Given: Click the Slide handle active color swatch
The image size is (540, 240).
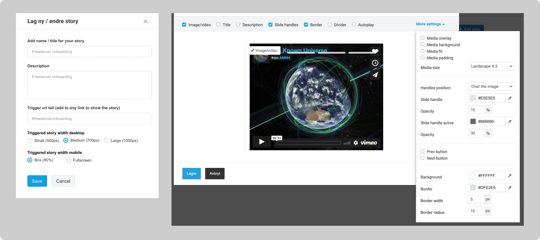Looking at the screenshot, I should pos(473,122).
